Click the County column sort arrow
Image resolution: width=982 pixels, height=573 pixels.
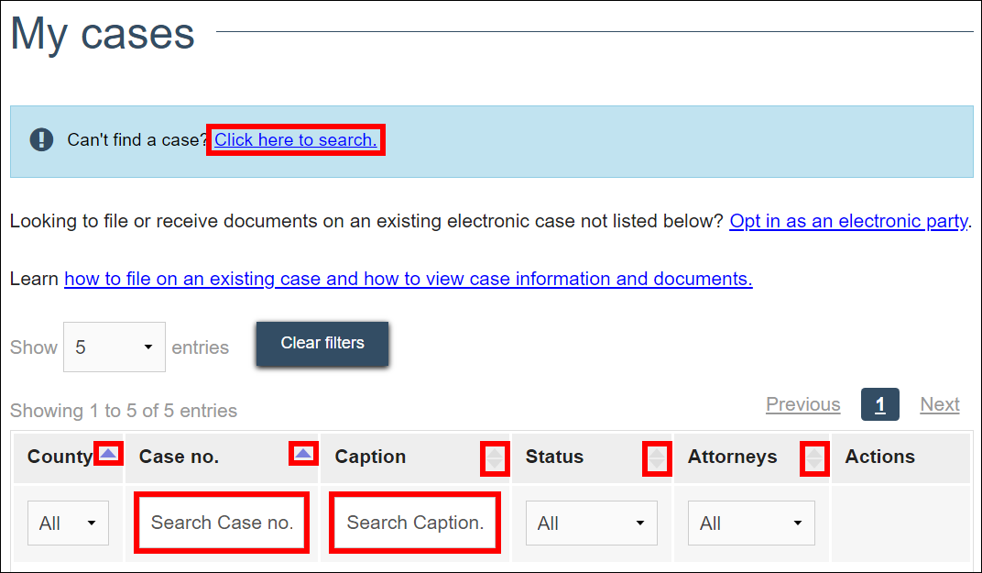point(109,454)
